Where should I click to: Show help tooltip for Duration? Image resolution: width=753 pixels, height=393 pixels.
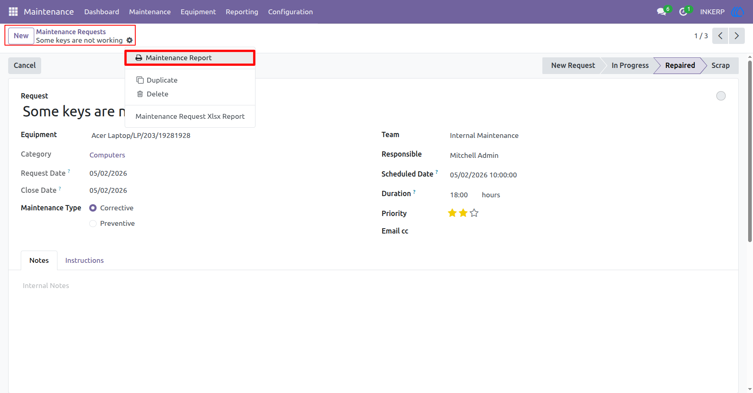[x=414, y=192]
